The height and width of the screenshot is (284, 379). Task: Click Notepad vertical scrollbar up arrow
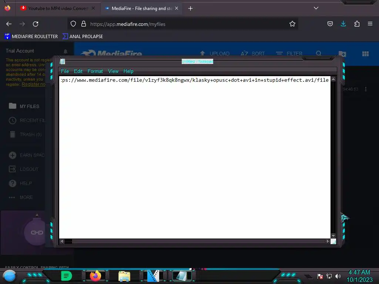333,79
